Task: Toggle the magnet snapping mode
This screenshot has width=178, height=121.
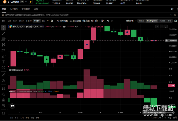Action: tap(4, 88)
